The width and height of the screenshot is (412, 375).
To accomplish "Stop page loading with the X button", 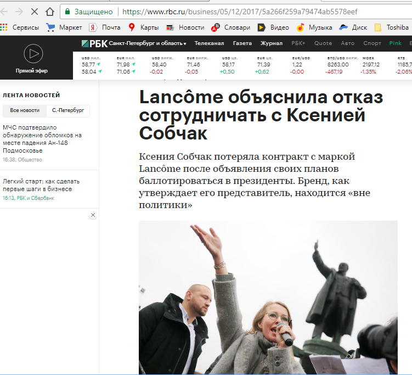I will (35, 12).
